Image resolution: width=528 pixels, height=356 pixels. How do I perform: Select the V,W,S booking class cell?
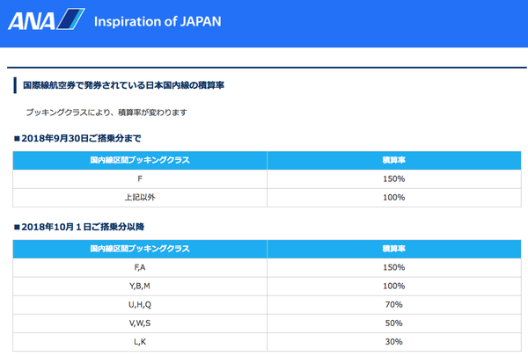140,323
